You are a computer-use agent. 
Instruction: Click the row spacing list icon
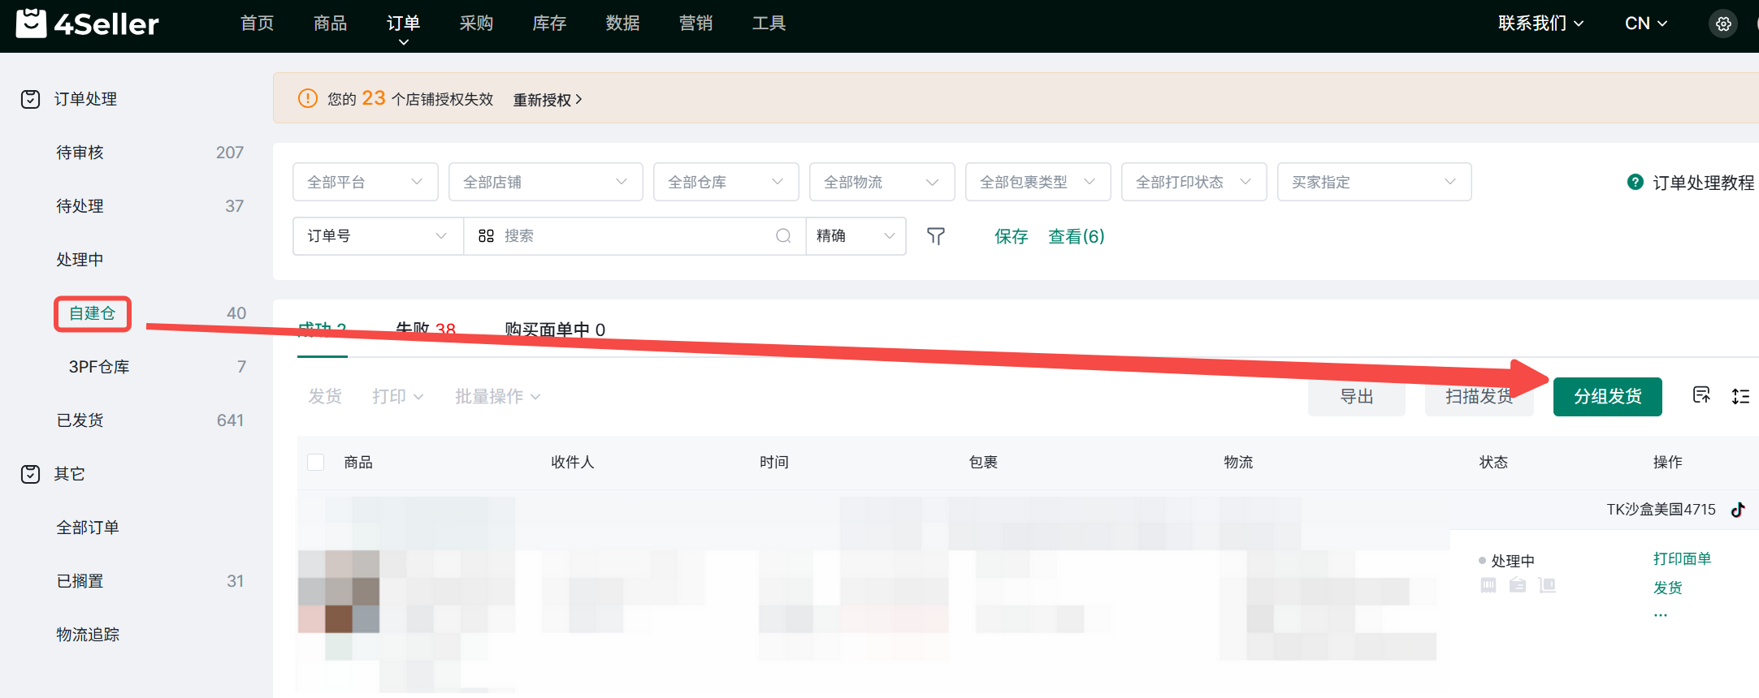click(1740, 396)
